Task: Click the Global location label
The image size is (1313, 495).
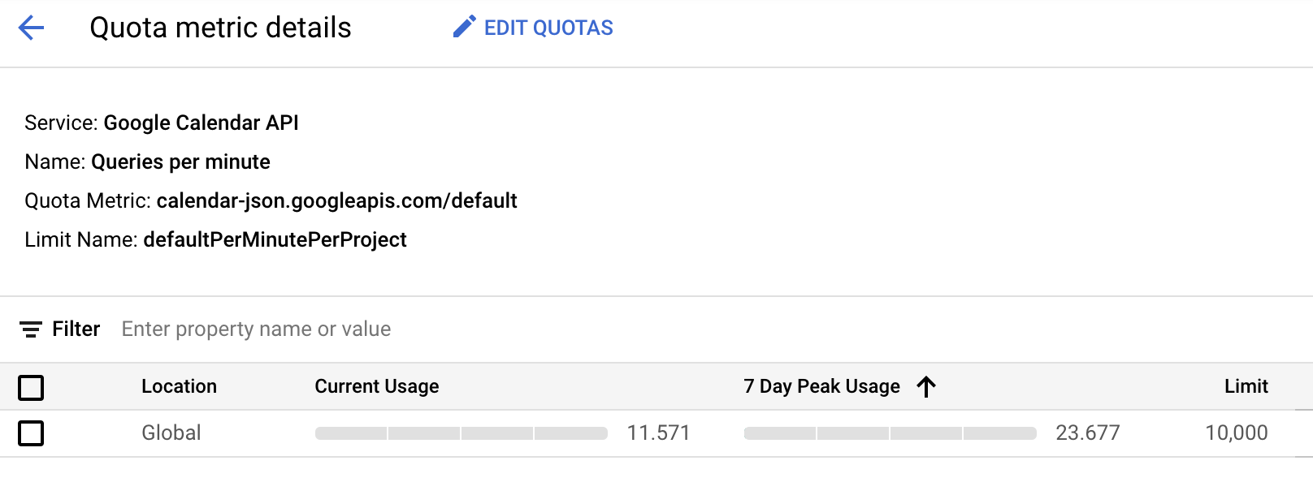Action: tap(171, 433)
